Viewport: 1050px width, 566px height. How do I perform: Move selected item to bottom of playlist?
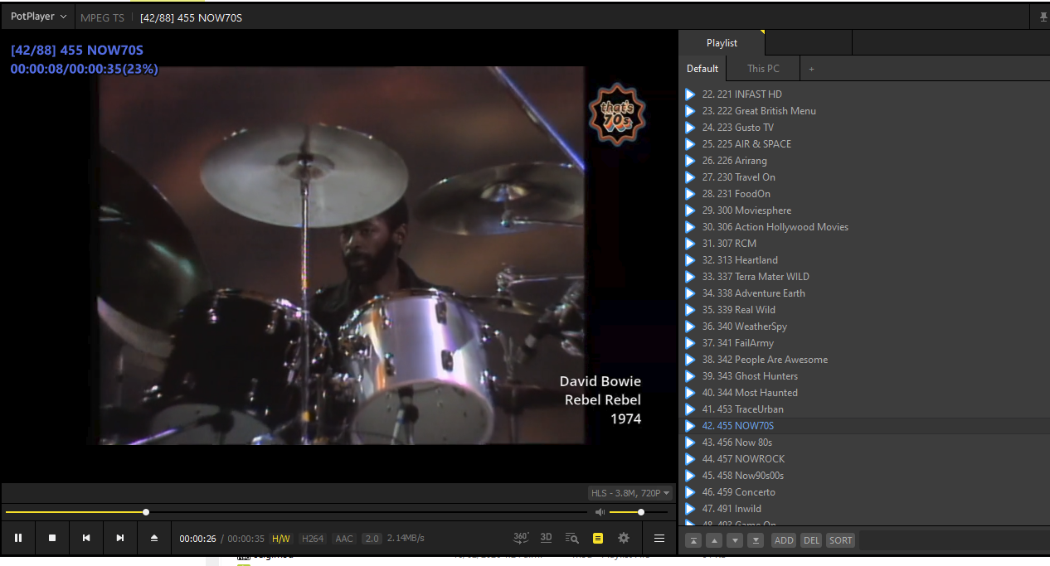pyautogui.click(x=756, y=540)
